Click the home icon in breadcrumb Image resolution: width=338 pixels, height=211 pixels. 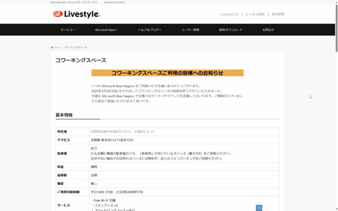[52, 47]
